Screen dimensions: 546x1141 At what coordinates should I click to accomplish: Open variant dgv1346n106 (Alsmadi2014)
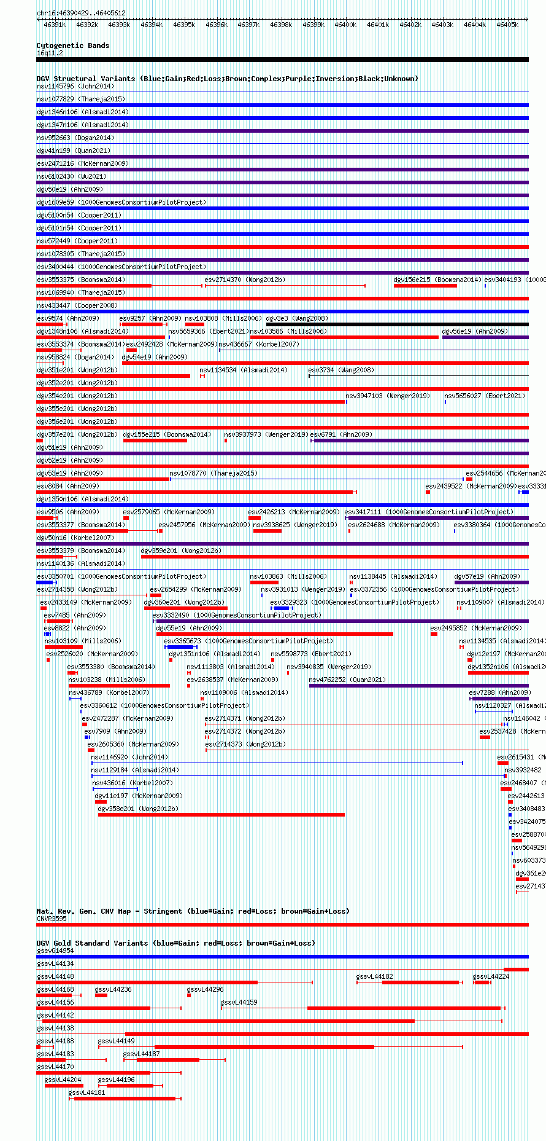tap(82, 112)
